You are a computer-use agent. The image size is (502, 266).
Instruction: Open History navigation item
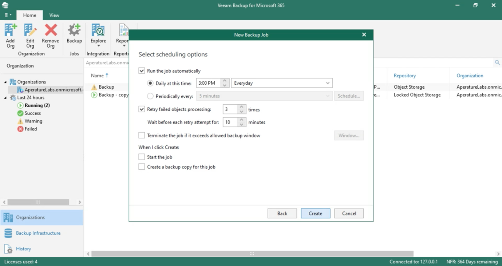41,249
